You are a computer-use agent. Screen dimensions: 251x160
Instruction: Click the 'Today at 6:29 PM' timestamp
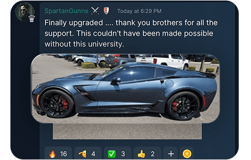(139, 11)
